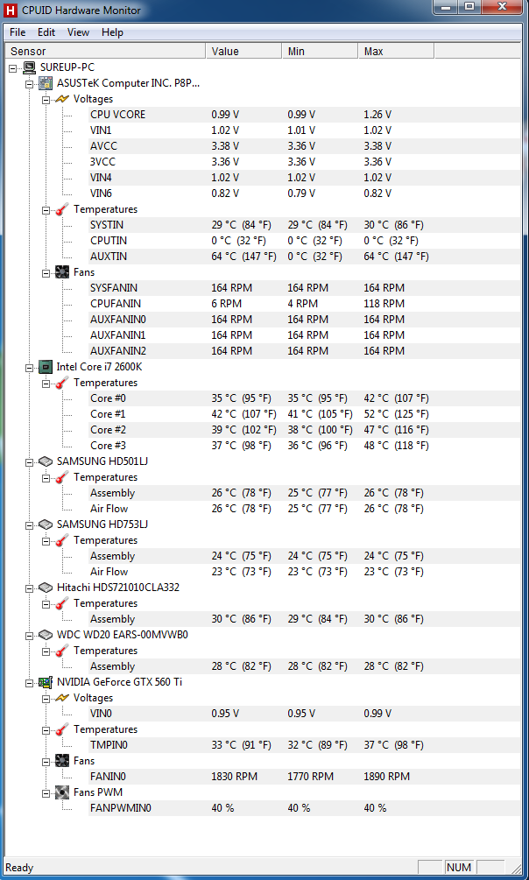Screen dimensions: 529x880
Task: Click the motherboard Temperatures thermometer icon
Action: (x=62, y=209)
